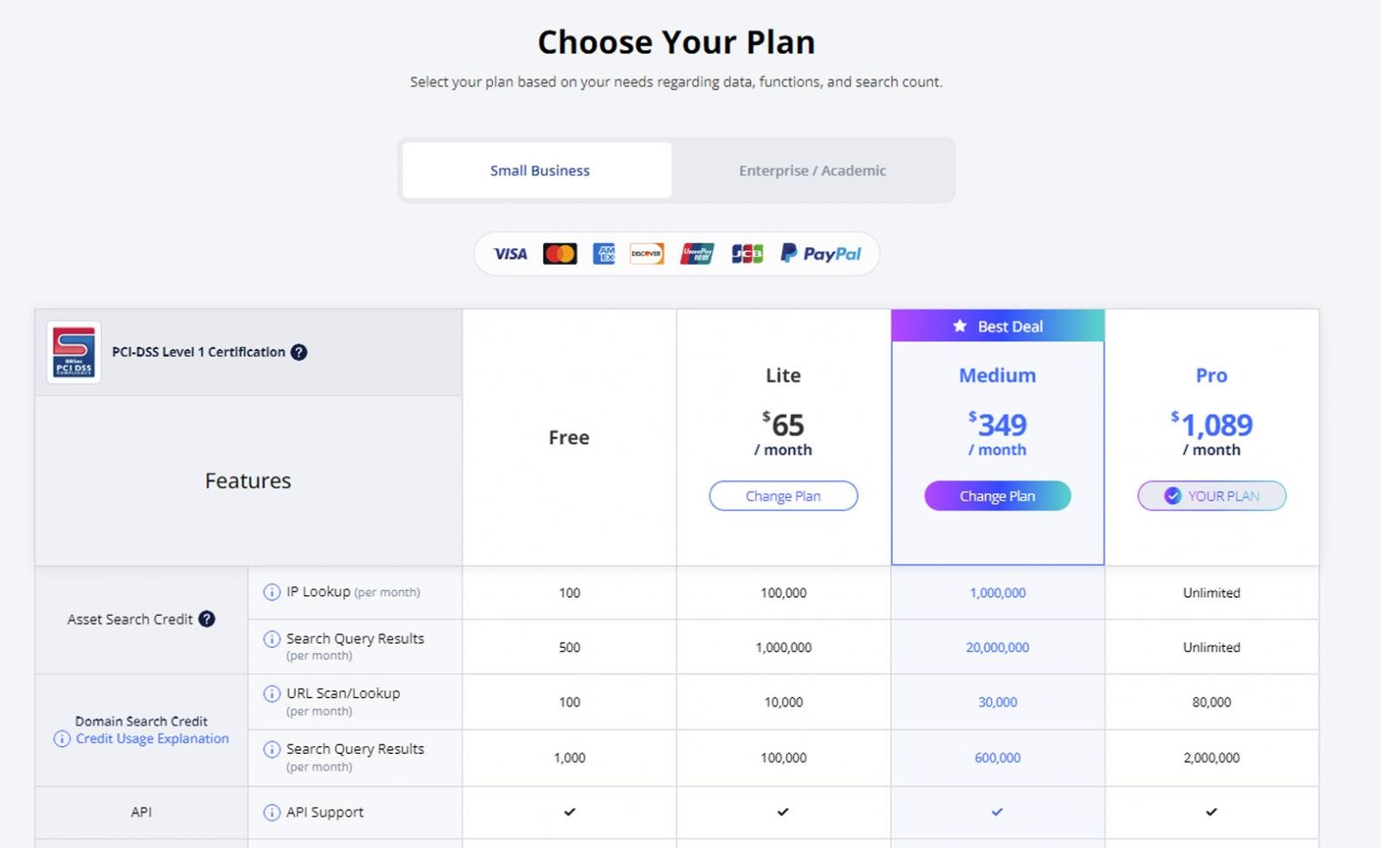The width and height of the screenshot is (1381, 848).
Task: Click the PCI-DSS certification help question mark
Action: (x=299, y=352)
